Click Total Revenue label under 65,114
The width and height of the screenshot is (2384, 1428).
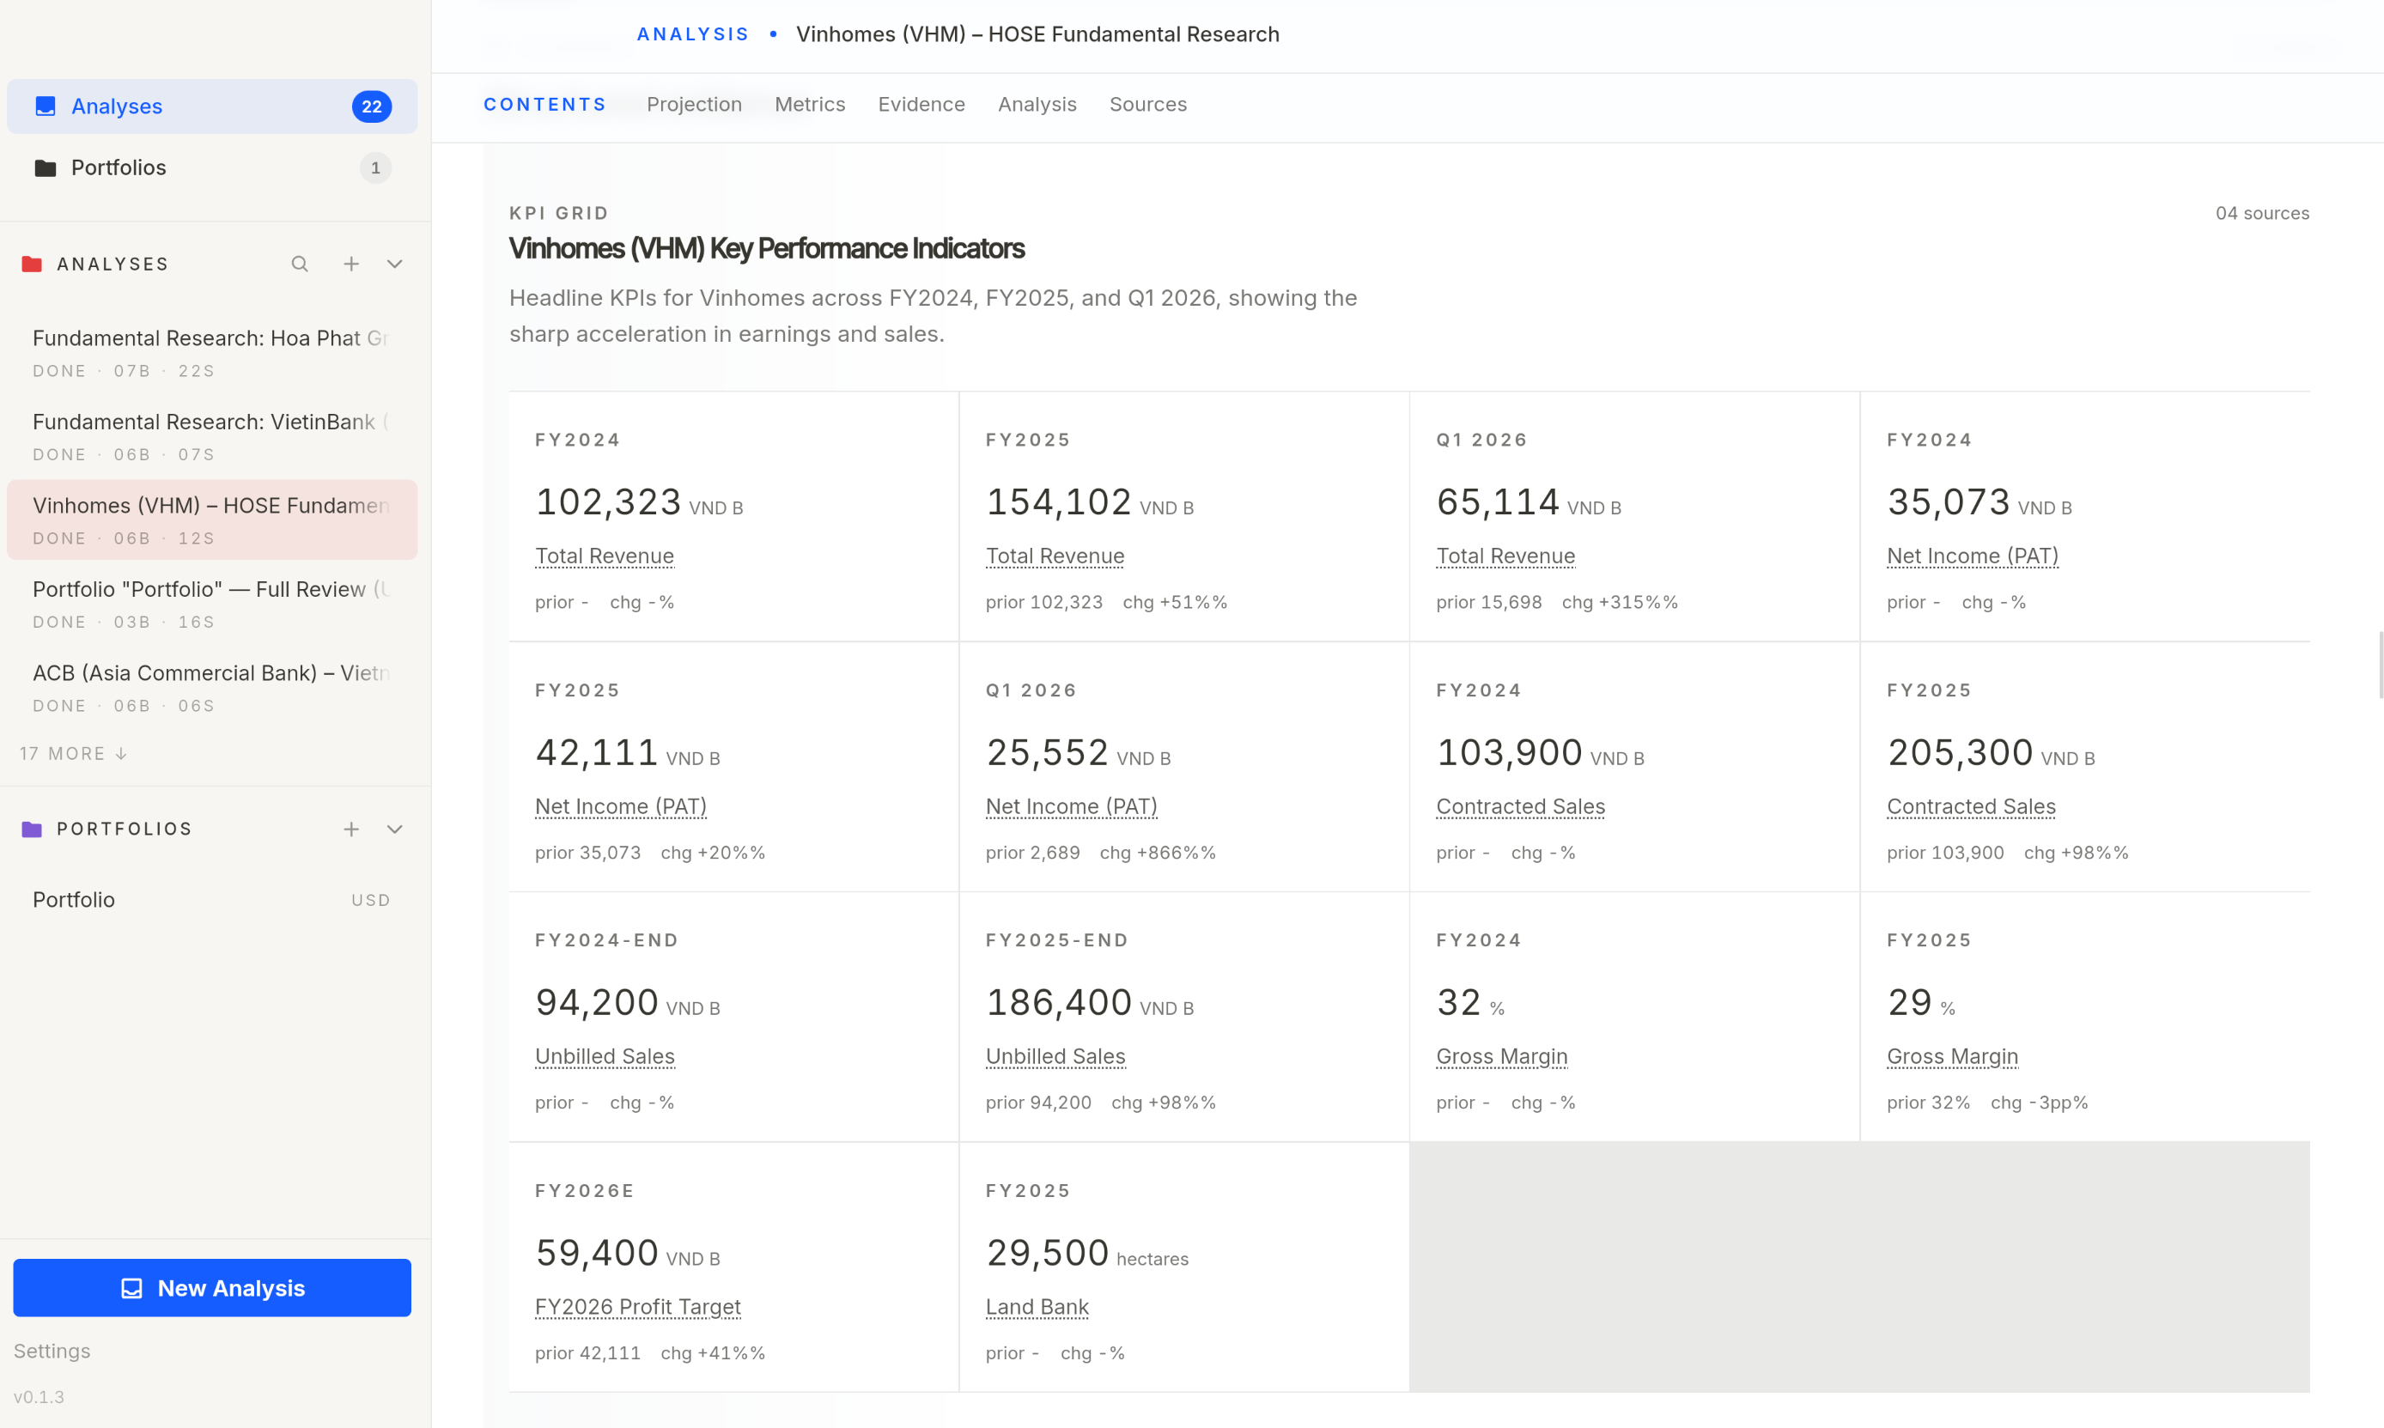pyautogui.click(x=1505, y=556)
